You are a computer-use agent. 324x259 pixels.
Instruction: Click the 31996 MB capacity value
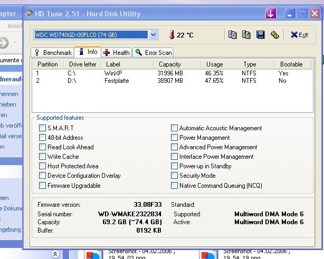tap(170, 73)
